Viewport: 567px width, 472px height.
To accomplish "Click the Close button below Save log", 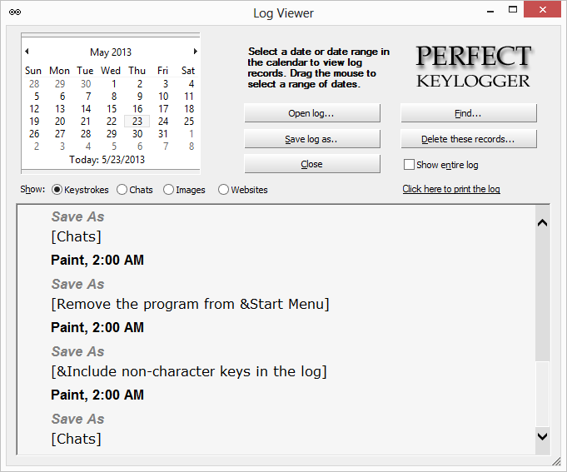I will point(311,165).
